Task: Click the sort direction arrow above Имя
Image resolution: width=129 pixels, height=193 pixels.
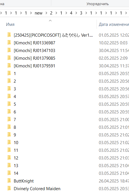Action: 50,21
